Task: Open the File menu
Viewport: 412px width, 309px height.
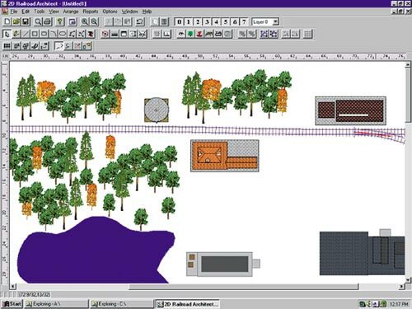Action: (14, 12)
